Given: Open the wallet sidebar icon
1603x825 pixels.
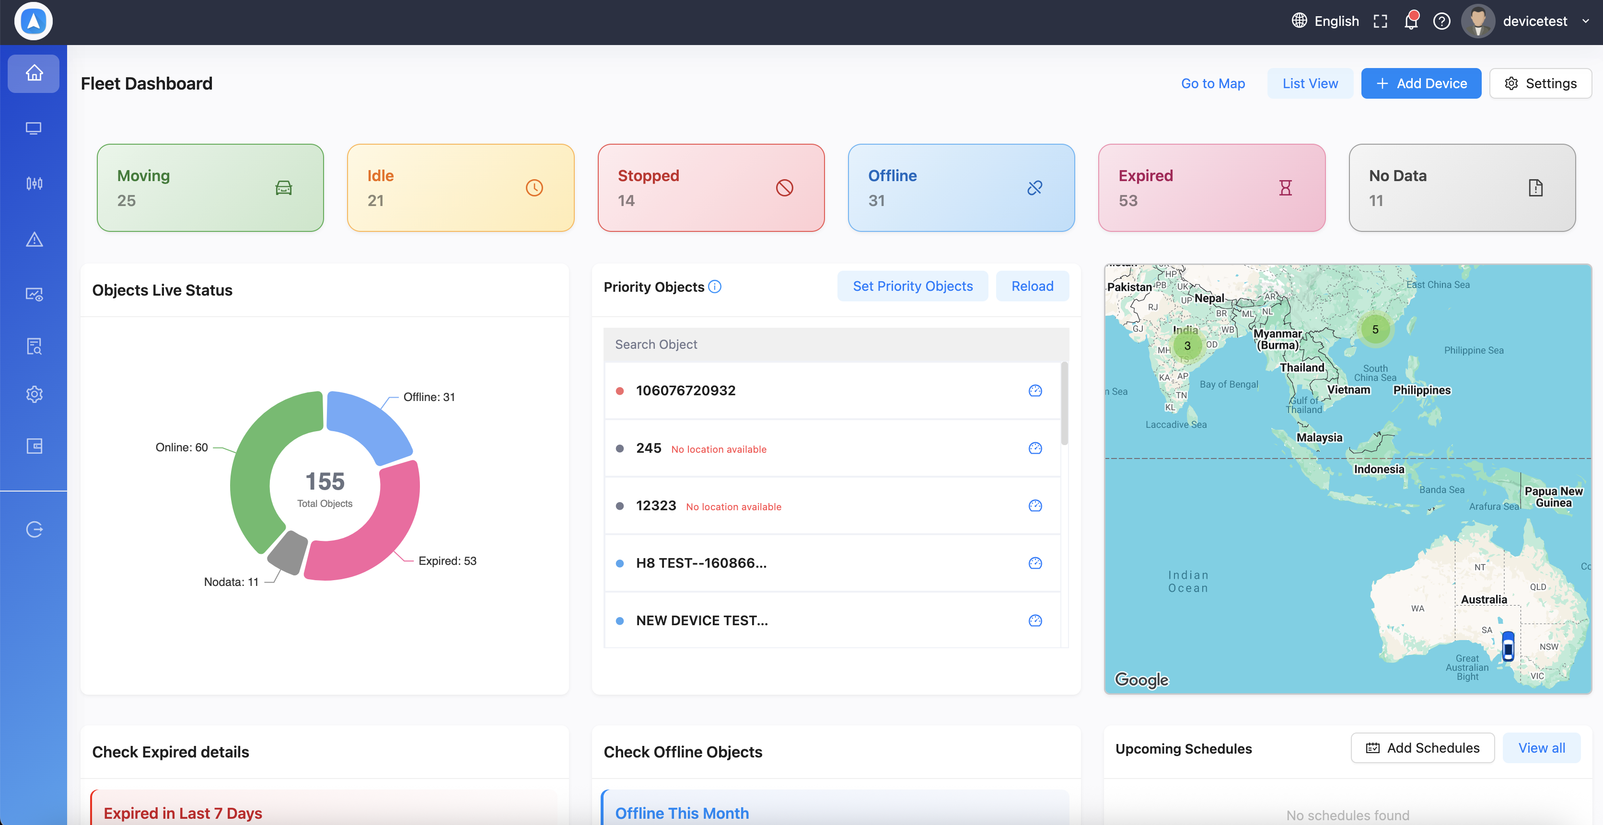Looking at the screenshot, I should [x=34, y=446].
